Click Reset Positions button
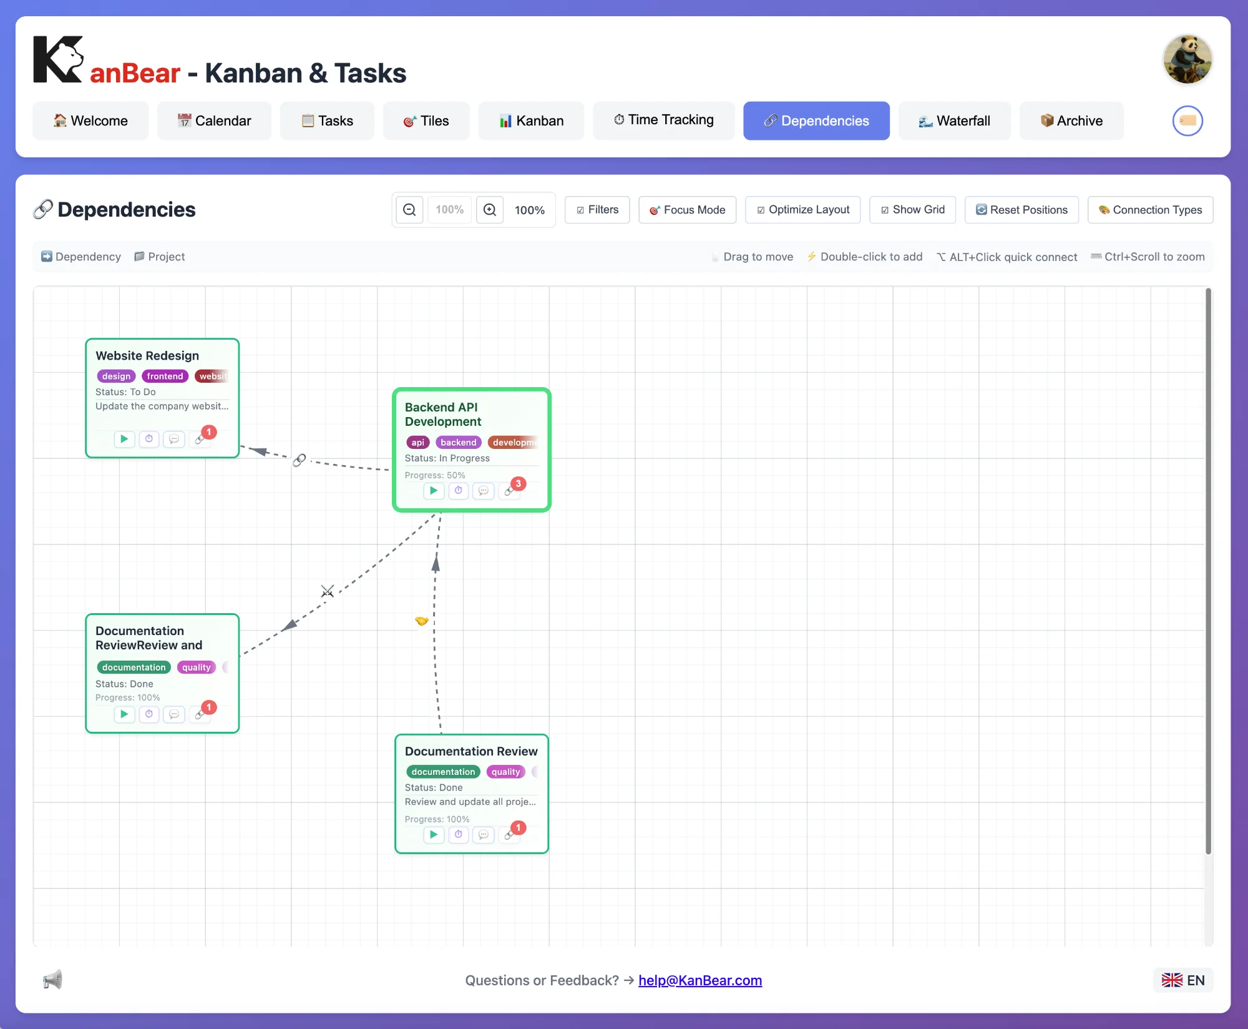 1021,210
